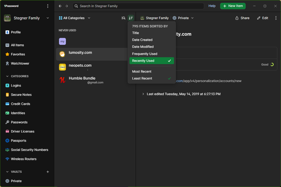This screenshot has height=187, width=281.
Task: Open Favorites in the sidebar
Action: click(x=18, y=54)
